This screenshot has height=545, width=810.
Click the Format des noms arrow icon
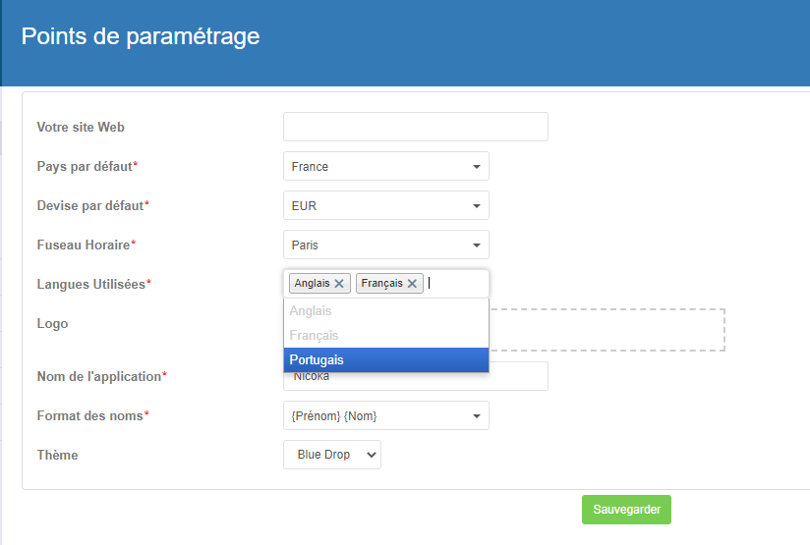pyautogui.click(x=477, y=416)
